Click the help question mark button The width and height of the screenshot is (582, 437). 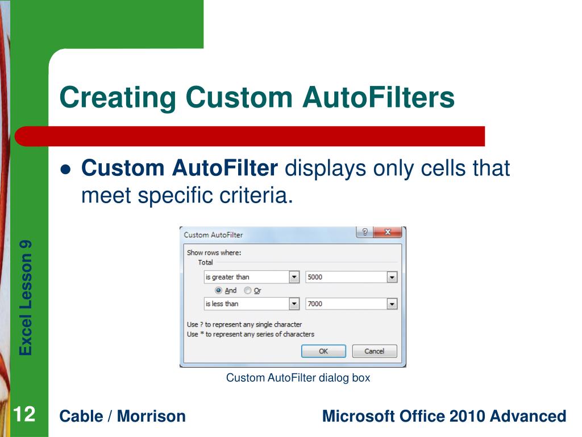[364, 232]
